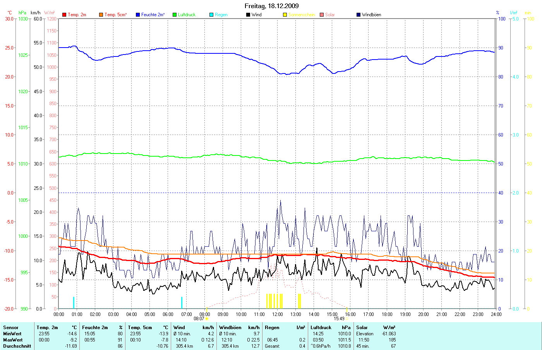Click the yellow Sonnenschein legend swatch
The image size is (542, 350).
click(x=285, y=15)
